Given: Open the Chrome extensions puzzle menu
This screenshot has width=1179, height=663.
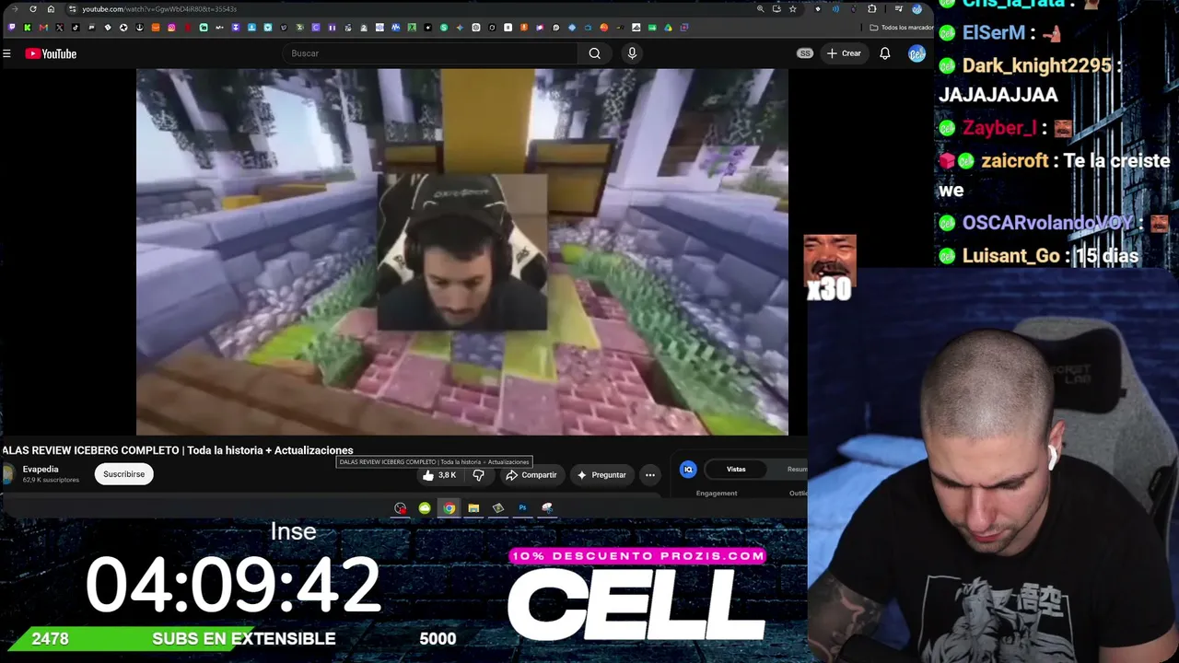Looking at the screenshot, I should click(x=872, y=9).
